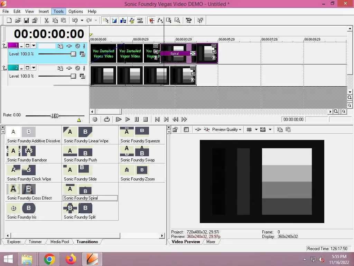This screenshot has height=266, width=354.
Task: Open track 2 dropdown arrow menu
Action: tap(34, 68)
